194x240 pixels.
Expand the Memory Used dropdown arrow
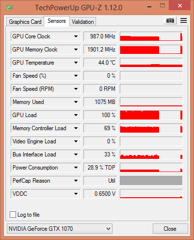coord(76,102)
